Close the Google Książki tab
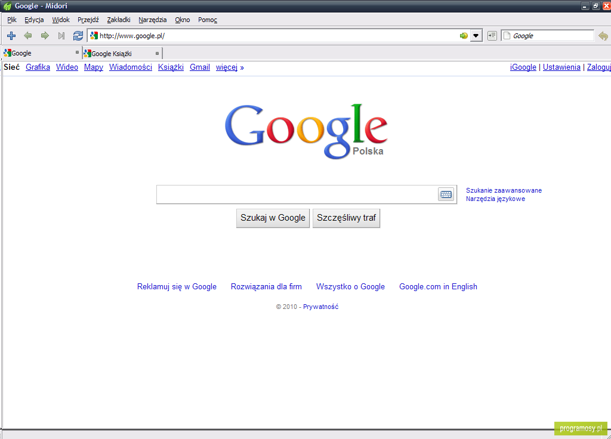The width and height of the screenshot is (611, 439). tap(157, 53)
